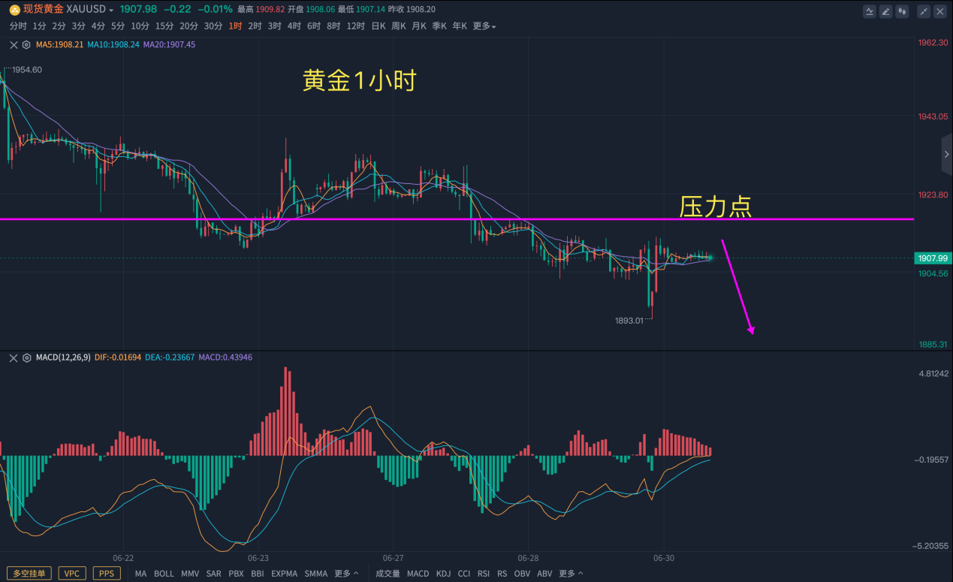This screenshot has height=582, width=953.
Task: Select the 8时 timeframe
Action: 333,26
